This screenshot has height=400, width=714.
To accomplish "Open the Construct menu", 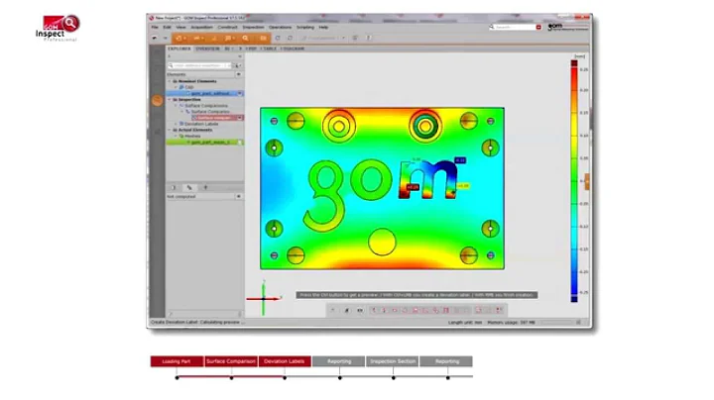I will (227, 28).
